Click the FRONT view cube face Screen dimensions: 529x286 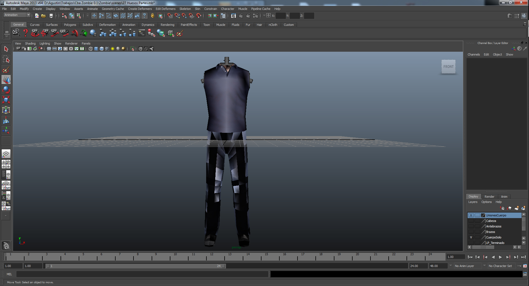(x=448, y=67)
